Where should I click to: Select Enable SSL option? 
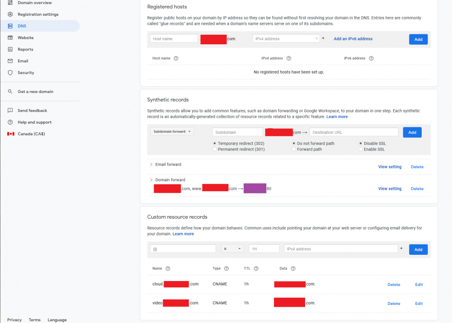(x=360, y=149)
